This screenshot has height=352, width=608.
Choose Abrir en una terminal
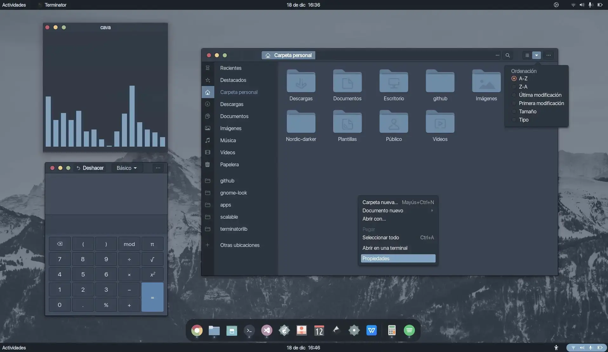coord(384,248)
